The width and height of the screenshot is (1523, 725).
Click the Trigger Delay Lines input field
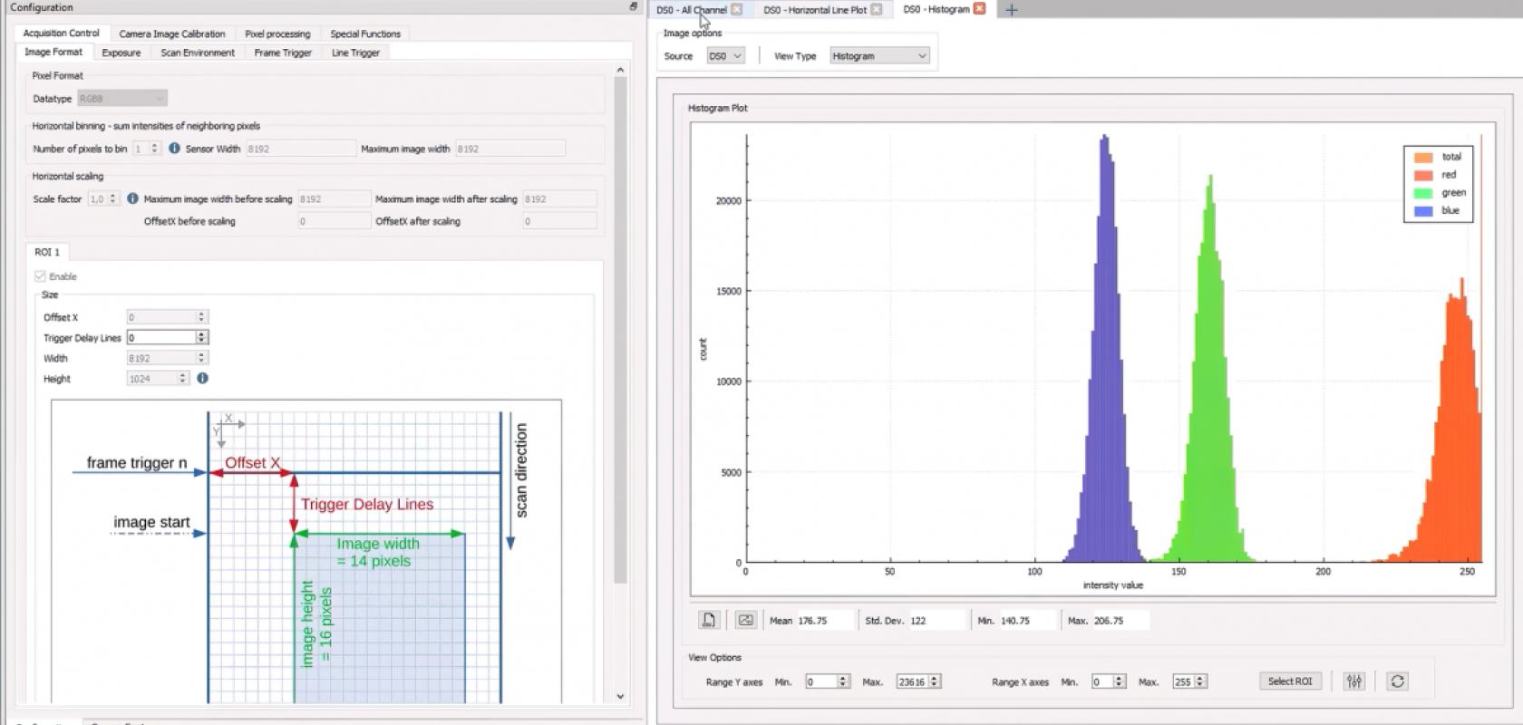click(x=160, y=337)
